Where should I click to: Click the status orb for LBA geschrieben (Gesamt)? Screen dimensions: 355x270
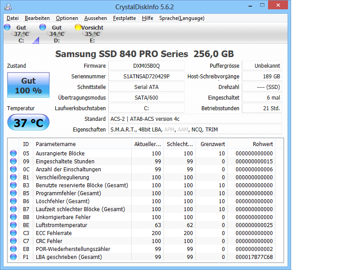(x=13, y=257)
